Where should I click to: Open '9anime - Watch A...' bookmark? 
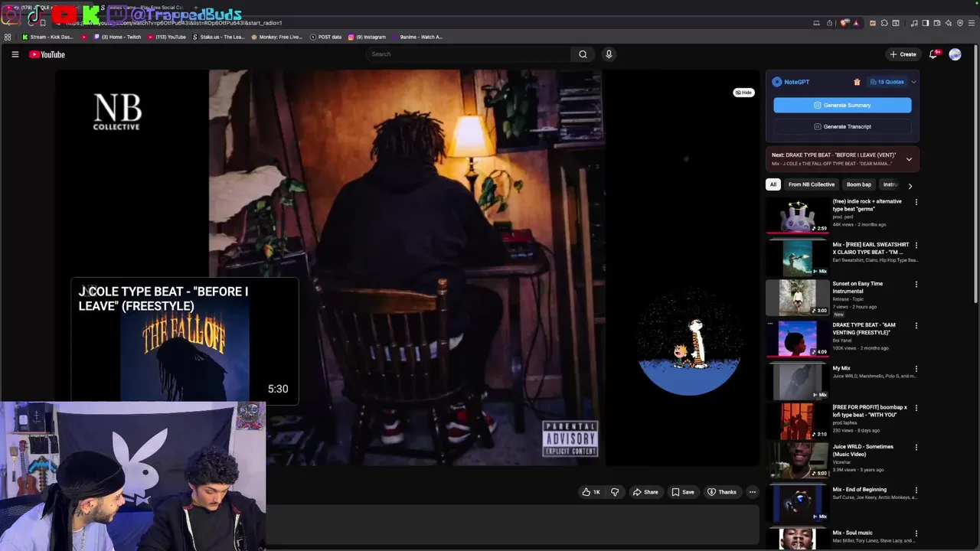pos(417,37)
